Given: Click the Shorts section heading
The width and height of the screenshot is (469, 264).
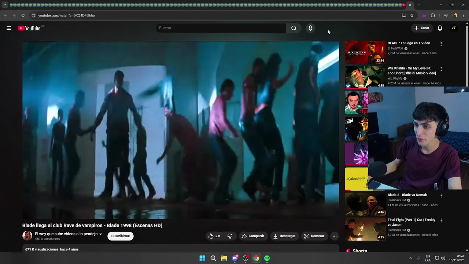Looking at the screenshot, I should point(360,251).
